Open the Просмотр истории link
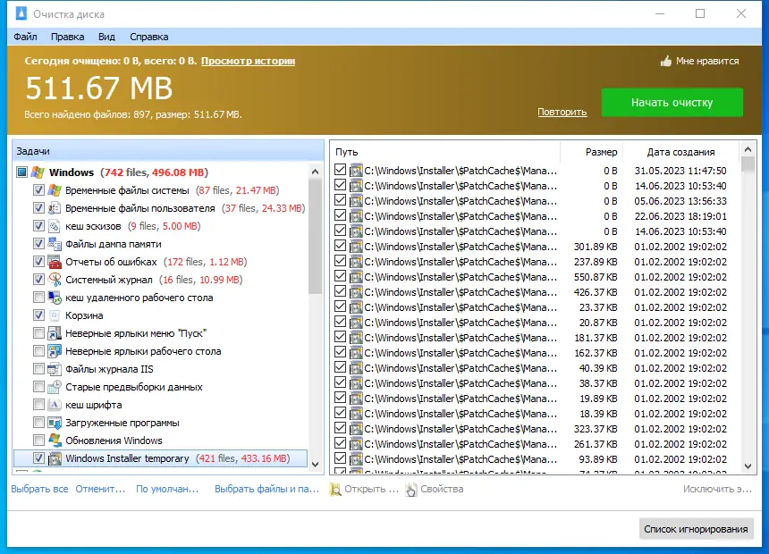 point(249,61)
